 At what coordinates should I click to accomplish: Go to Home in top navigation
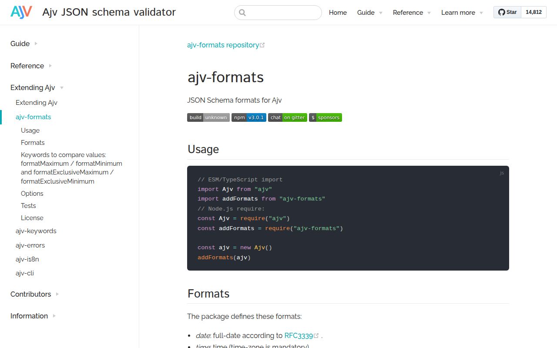338,13
